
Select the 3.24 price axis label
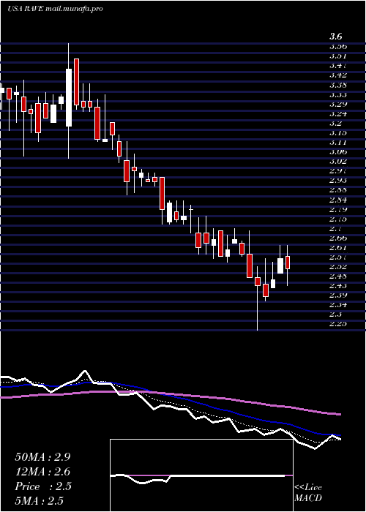[x=338, y=113]
